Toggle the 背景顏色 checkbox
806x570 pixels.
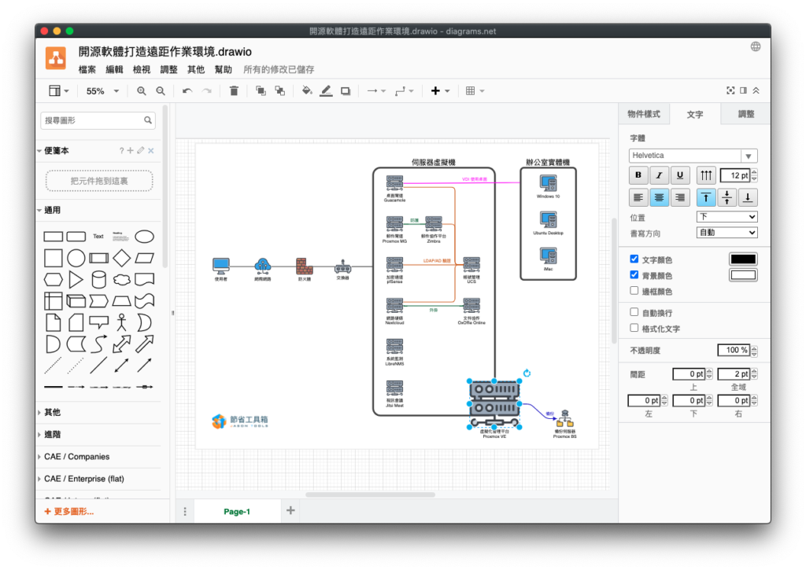(634, 275)
